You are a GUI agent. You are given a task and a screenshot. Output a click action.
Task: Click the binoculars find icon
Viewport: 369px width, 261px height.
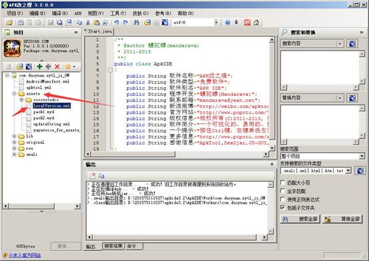click(136, 23)
